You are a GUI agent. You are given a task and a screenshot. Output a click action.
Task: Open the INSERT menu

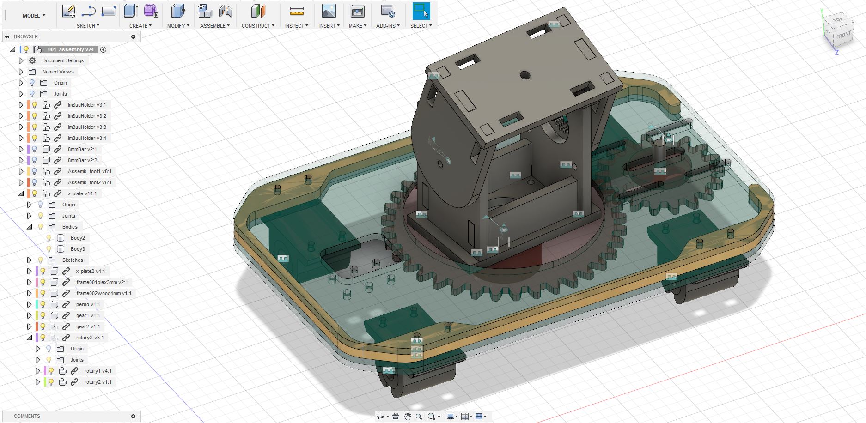click(329, 26)
